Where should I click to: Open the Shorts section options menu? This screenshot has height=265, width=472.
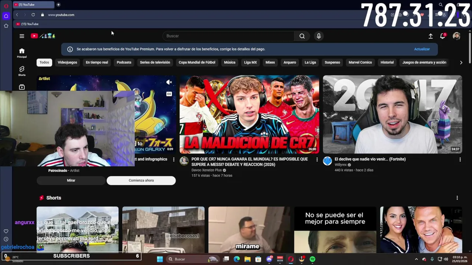point(457,198)
